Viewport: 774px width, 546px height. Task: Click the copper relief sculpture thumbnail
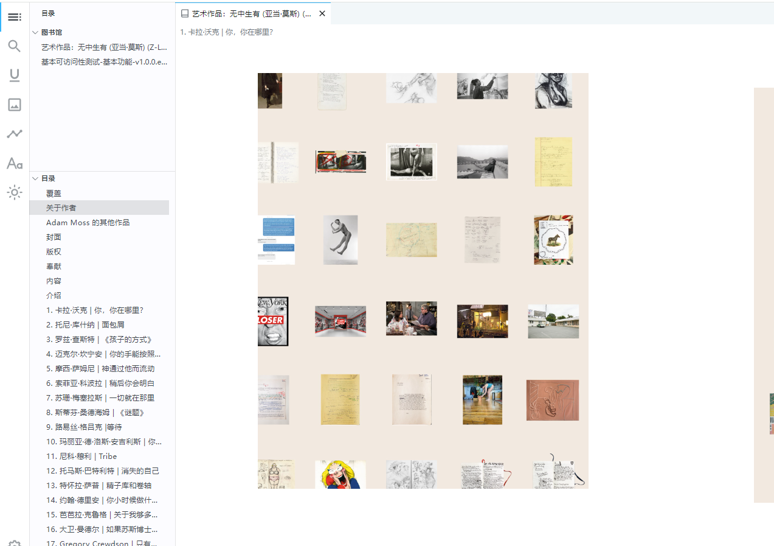coord(553,400)
